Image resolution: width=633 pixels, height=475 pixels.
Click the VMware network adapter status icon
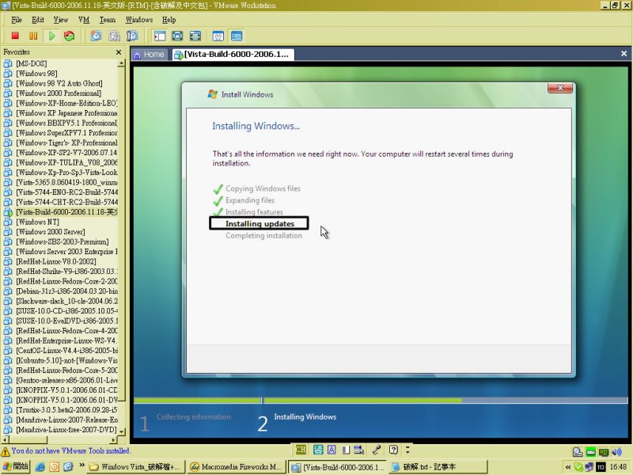click(x=604, y=452)
